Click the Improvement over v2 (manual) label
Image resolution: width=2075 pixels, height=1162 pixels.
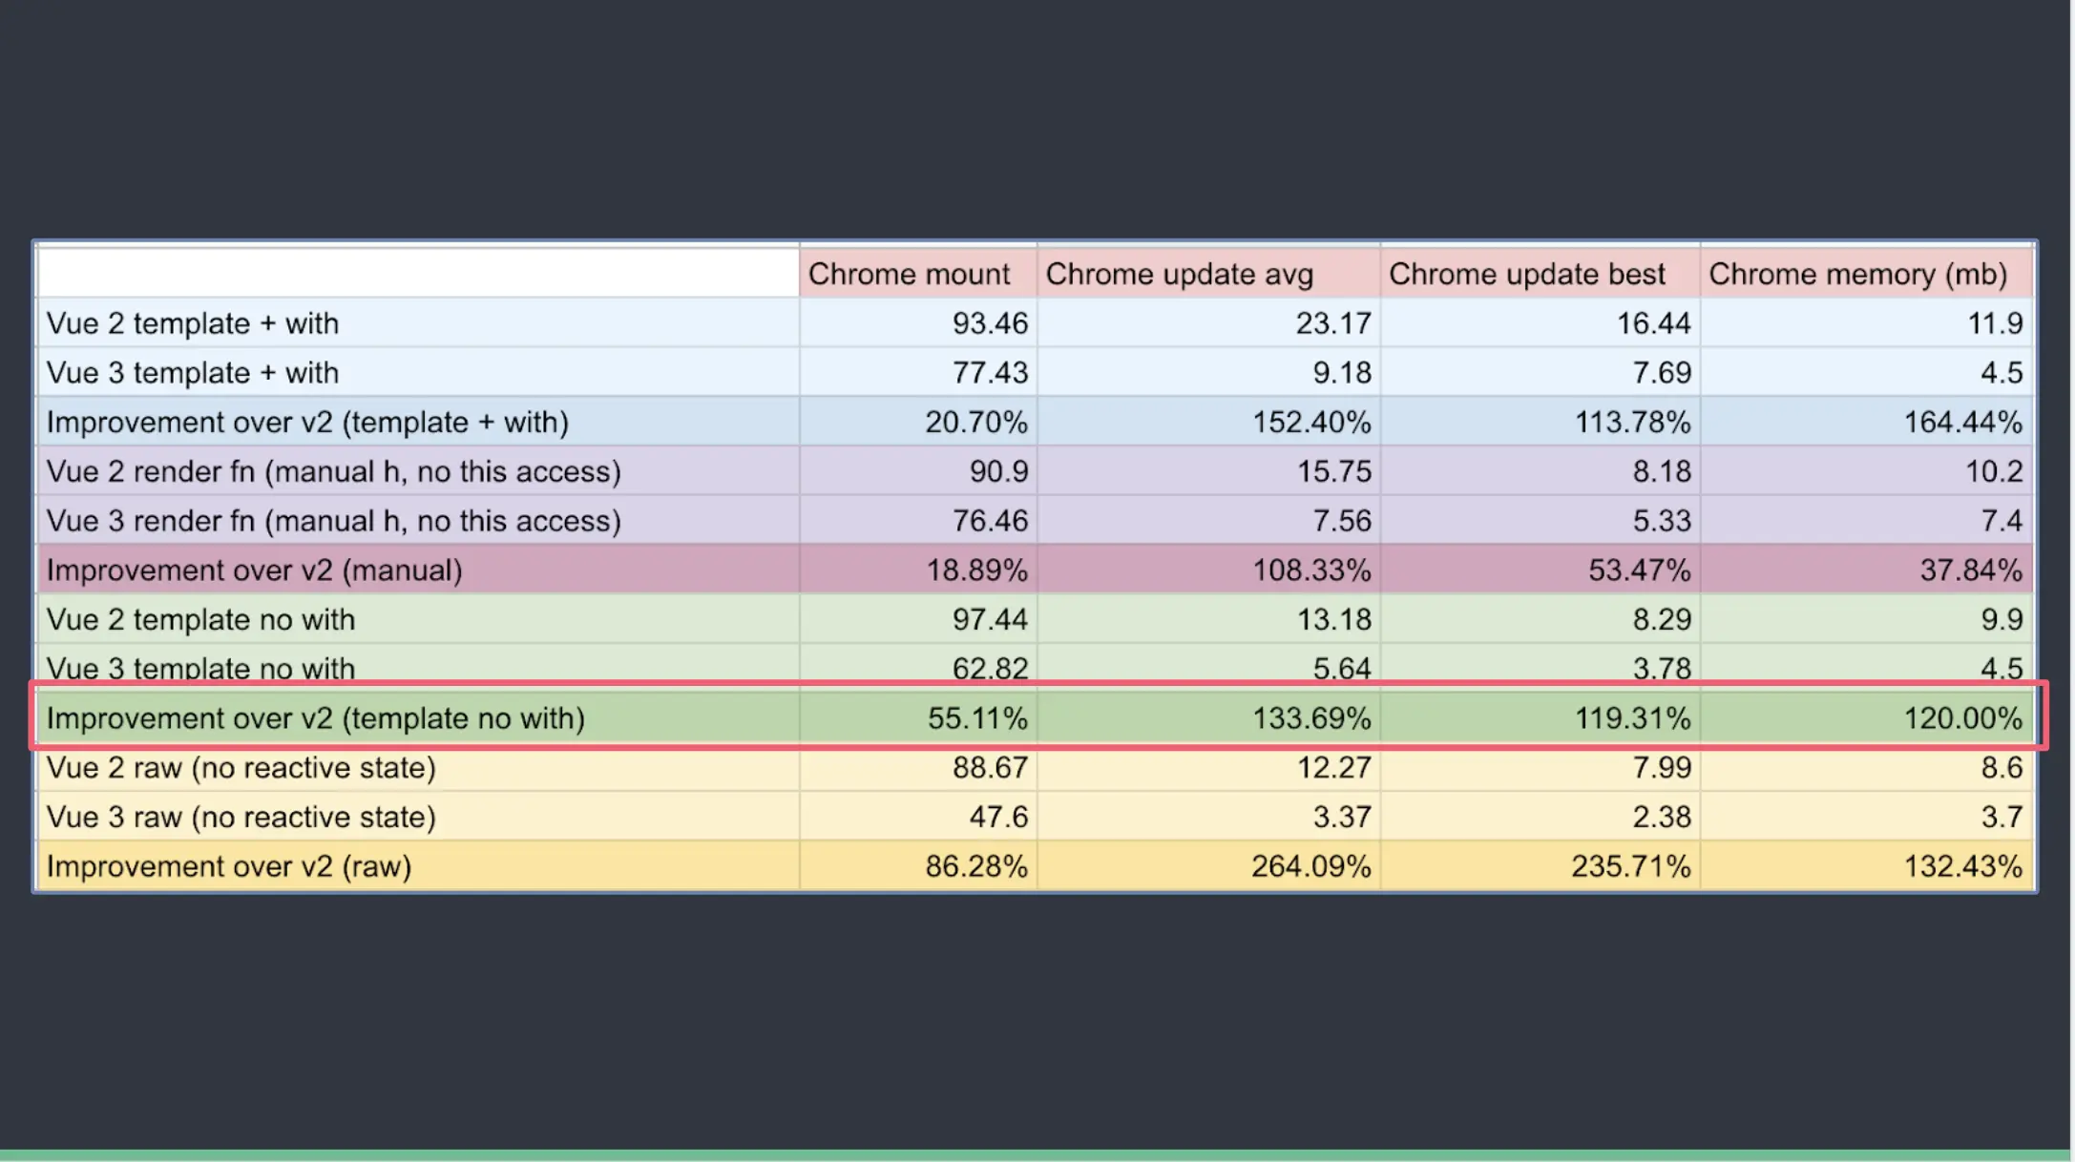[255, 571]
